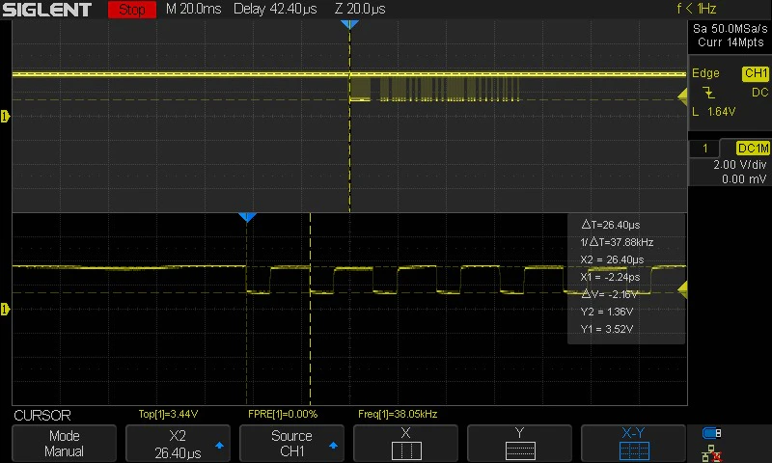The image size is (772, 463).
Task: Click the SIGLENT logo
Action: [x=47, y=10]
